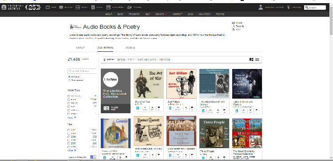Sort results by VIEWS

pyautogui.click(x=121, y=60)
